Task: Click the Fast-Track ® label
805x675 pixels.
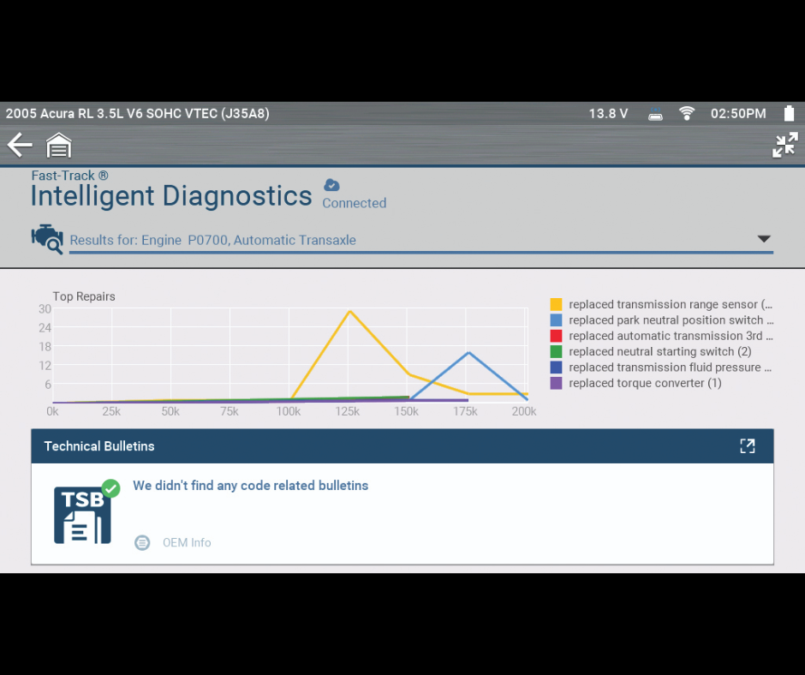Action: point(70,176)
